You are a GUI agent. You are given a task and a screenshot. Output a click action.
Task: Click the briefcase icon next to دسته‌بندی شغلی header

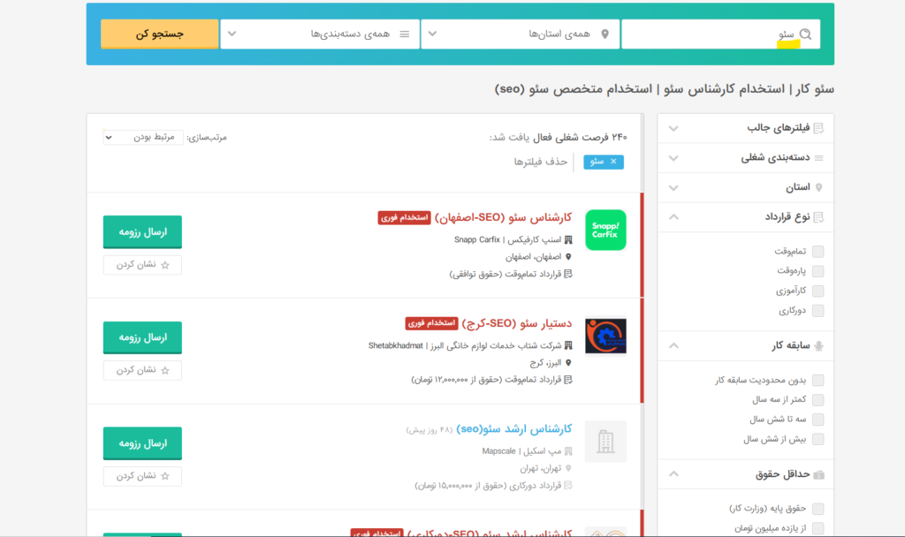[x=819, y=157]
